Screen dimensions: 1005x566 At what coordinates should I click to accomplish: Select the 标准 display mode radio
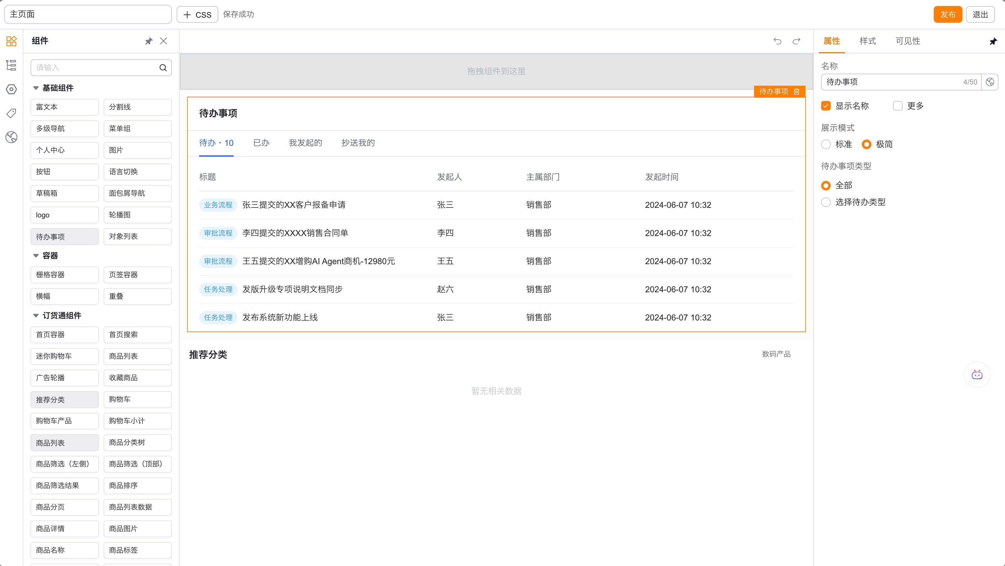(x=826, y=144)
